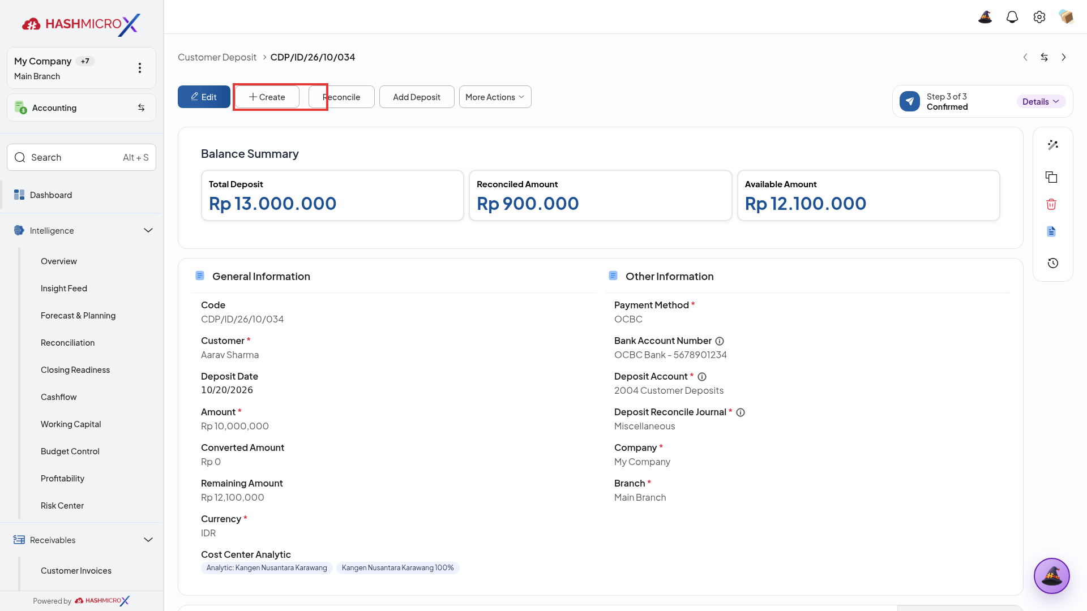Image resolution: width=1087 pixels, height=611 pixels.
Task: Collapse the Intelligence menu section
Action: (148, 230)
